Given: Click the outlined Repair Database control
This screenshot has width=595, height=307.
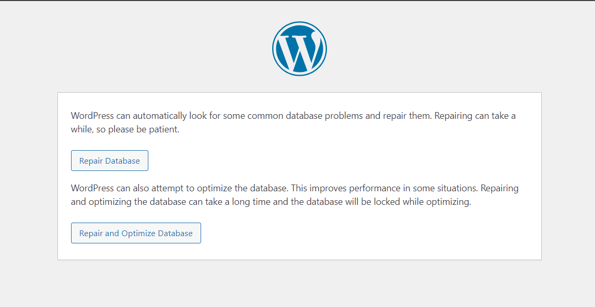Looking at the screenshot, I should [x=109, y=160].
